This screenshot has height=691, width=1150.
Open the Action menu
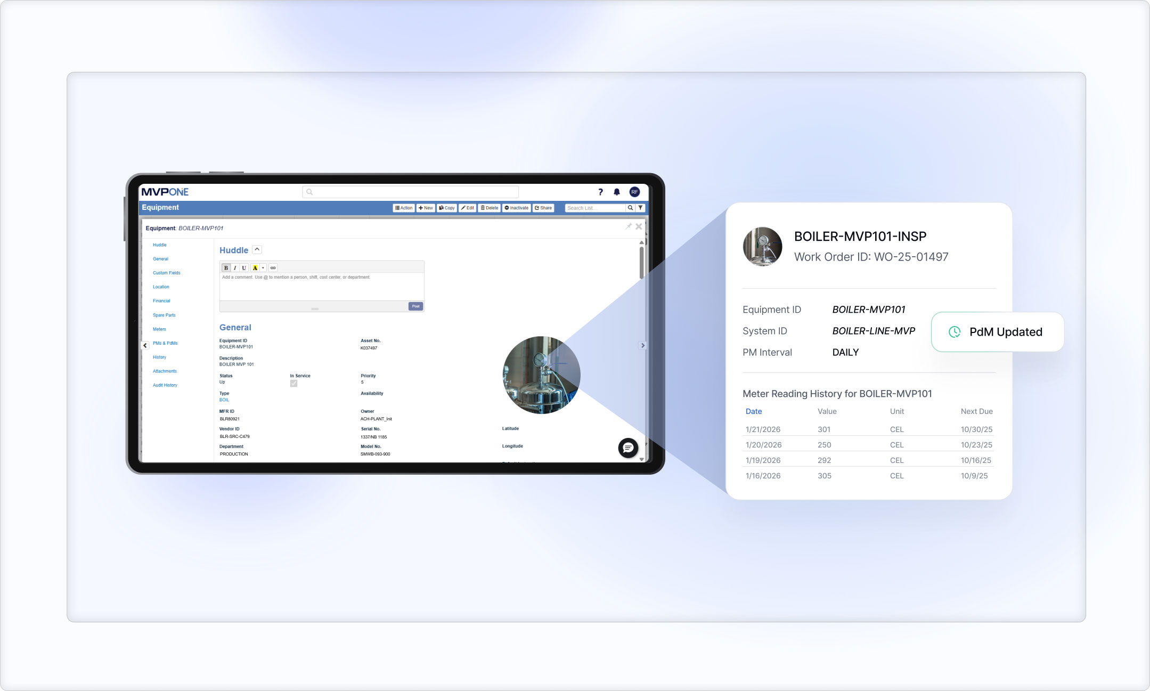[404, 208]
